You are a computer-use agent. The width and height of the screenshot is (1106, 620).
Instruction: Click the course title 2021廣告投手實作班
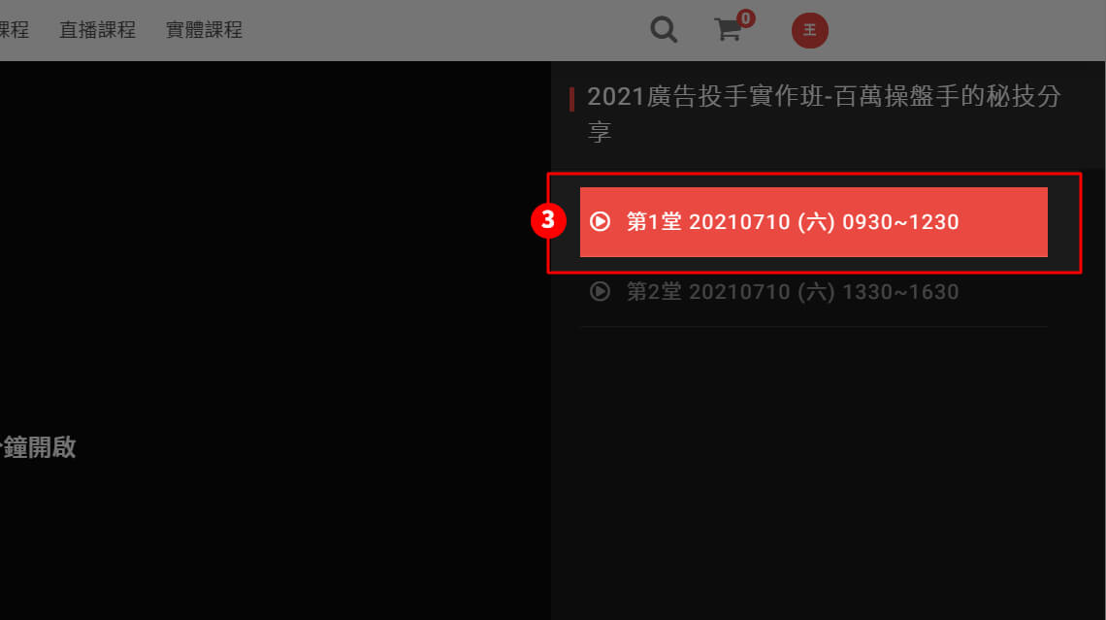click(824, 114)
